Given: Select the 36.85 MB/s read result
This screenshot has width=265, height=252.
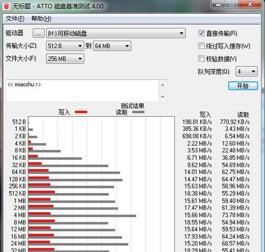Looking at the screenshot, I should pos(236,158).
